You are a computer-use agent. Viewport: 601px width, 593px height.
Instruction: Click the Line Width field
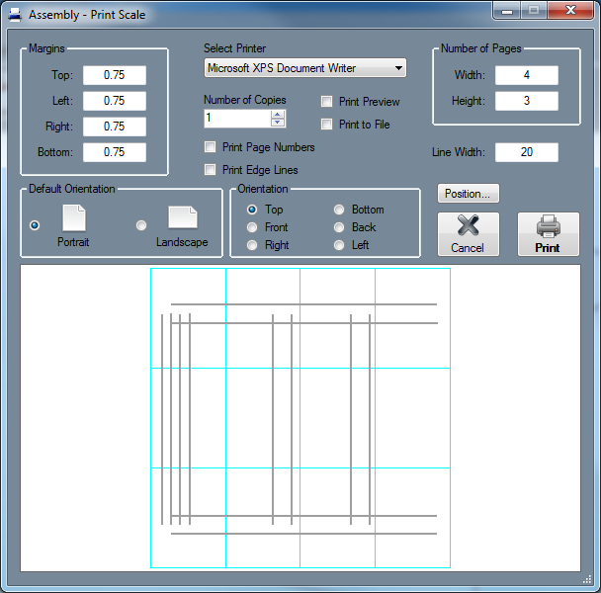[x=527, y=152]
